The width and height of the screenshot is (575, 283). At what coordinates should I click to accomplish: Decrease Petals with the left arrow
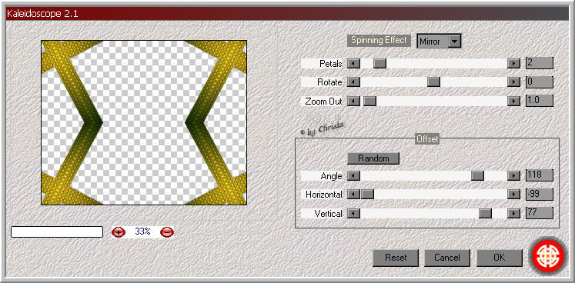(x=353, y=63)
